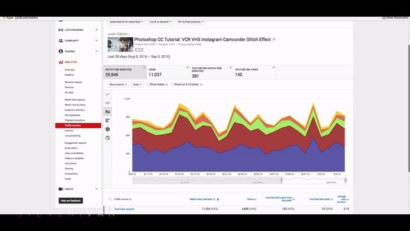
Task: Click the right handle of date range slider
Action: pos(345,180)
